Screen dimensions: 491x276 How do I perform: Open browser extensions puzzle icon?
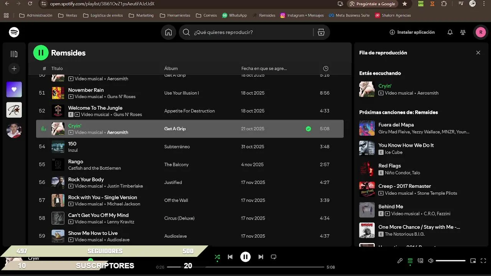[x=444, y=4]
